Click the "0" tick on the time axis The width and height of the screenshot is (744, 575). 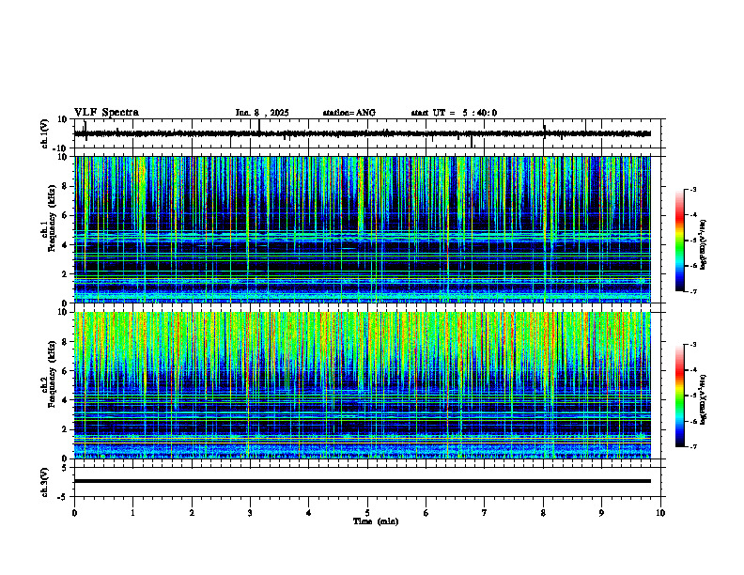pyautogui.click(x=74, y=513)
